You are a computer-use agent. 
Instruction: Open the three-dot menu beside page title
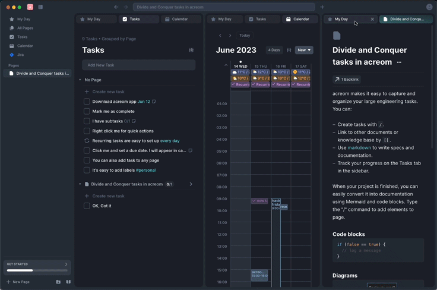coord(399,62)
